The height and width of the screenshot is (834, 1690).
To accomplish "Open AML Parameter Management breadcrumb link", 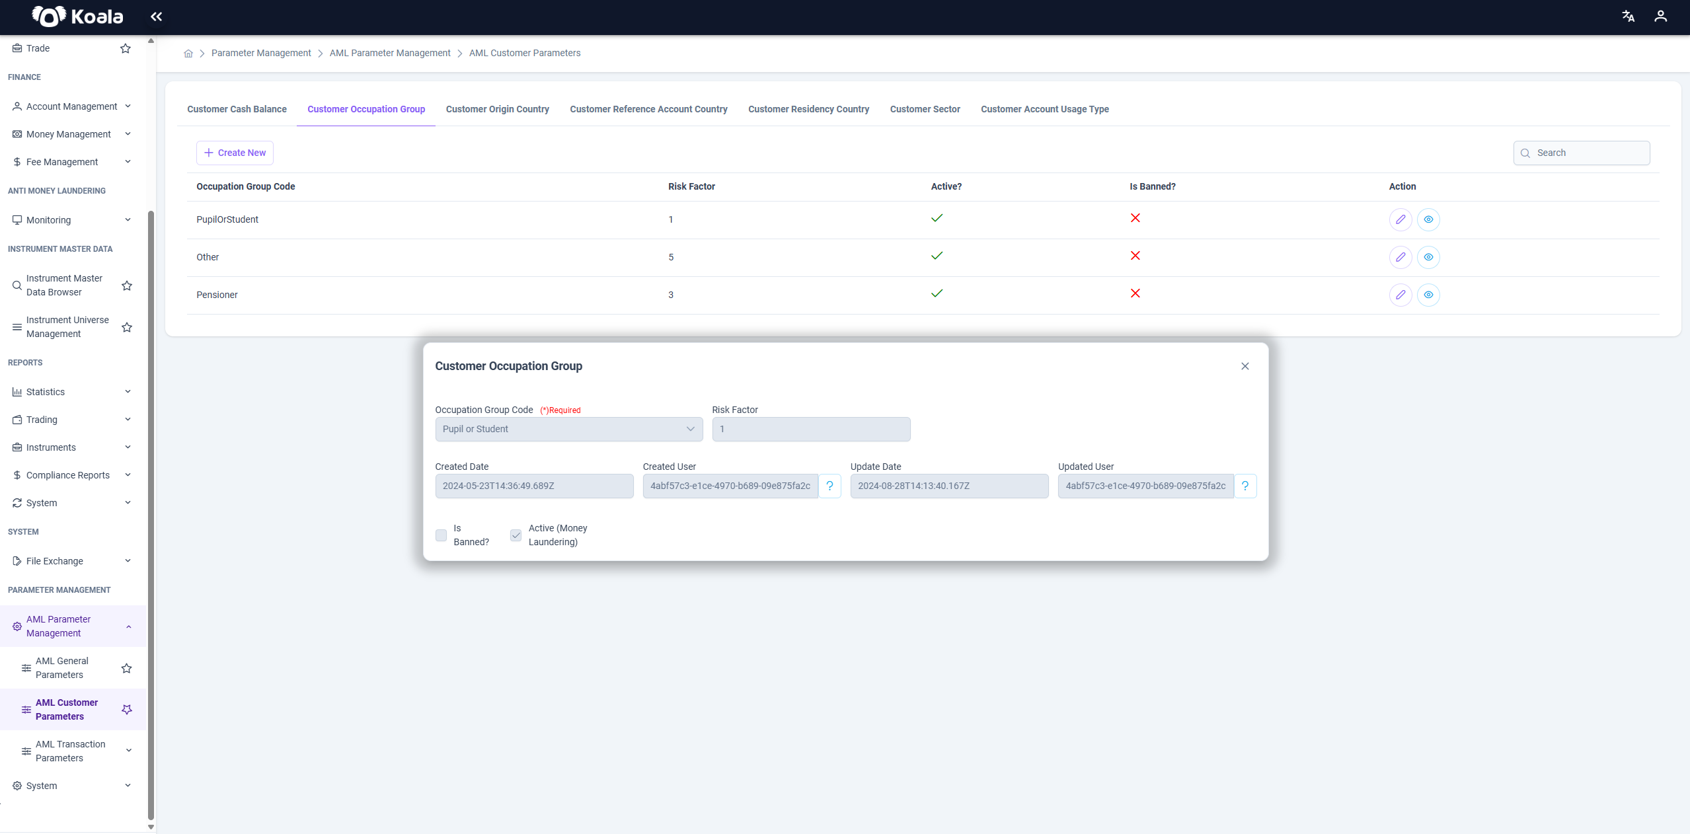I will tap(390, 53).
